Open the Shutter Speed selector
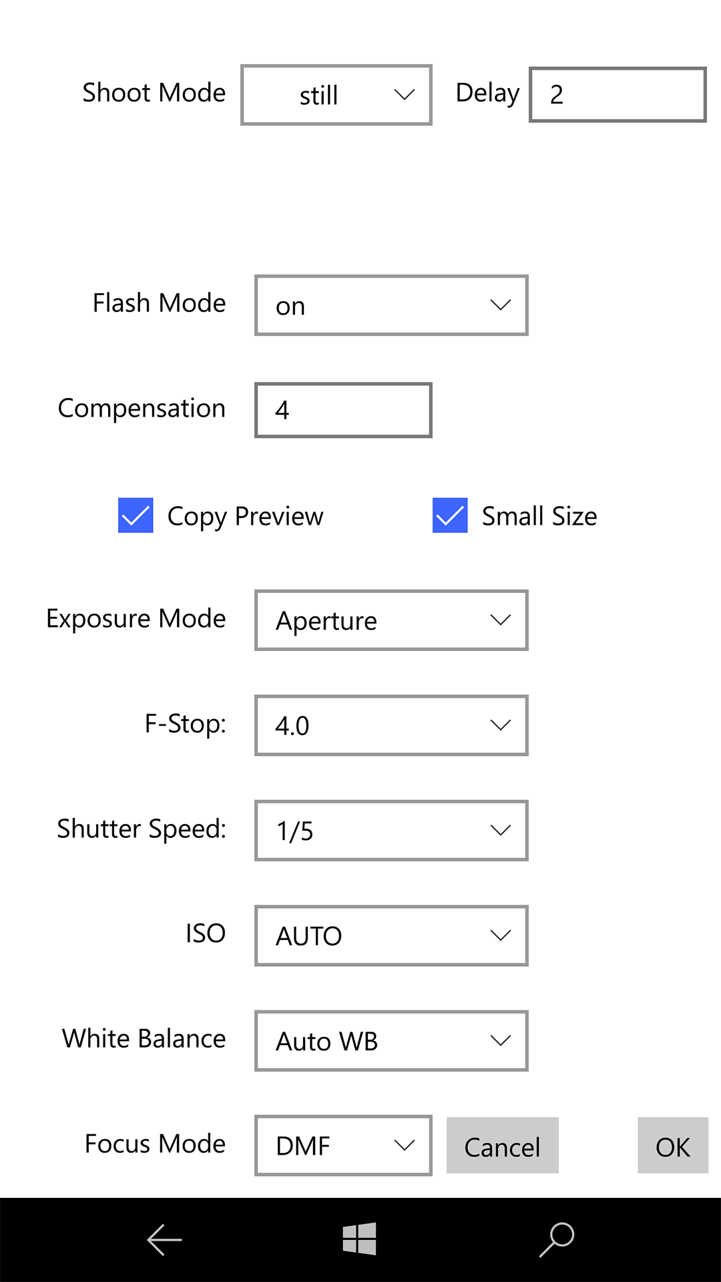This screenshot has width=721, height=1282. click(391, 831)
